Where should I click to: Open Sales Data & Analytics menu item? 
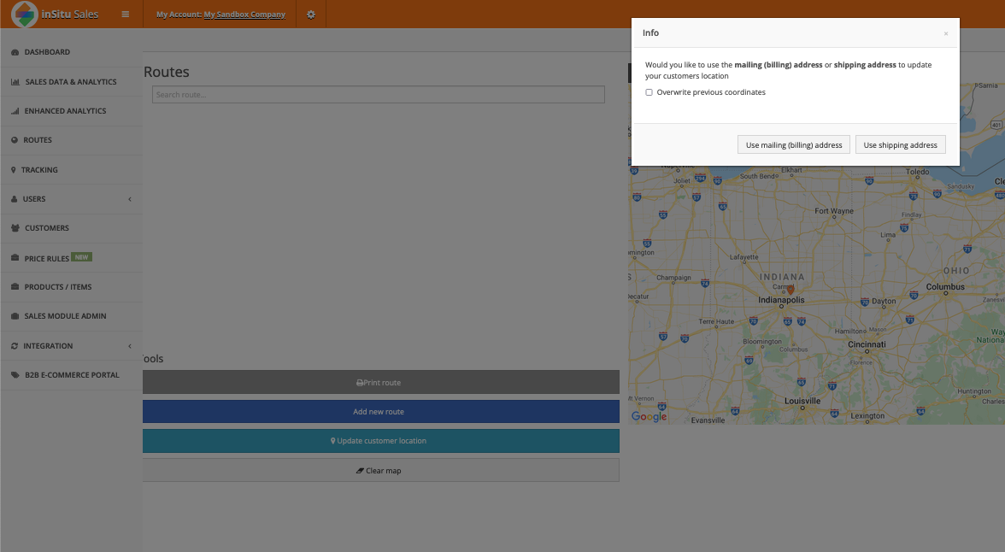70,82
